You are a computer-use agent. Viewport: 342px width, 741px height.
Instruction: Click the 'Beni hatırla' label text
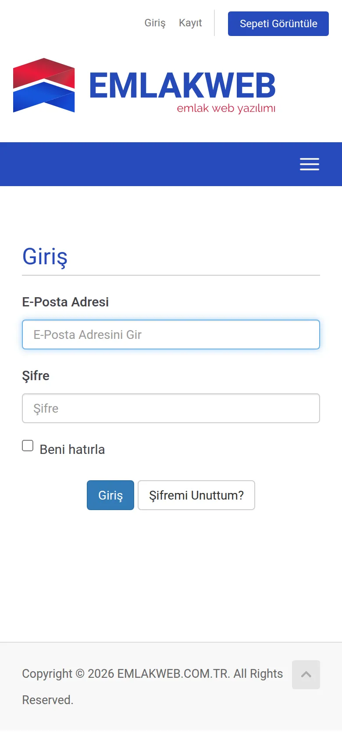72,450
